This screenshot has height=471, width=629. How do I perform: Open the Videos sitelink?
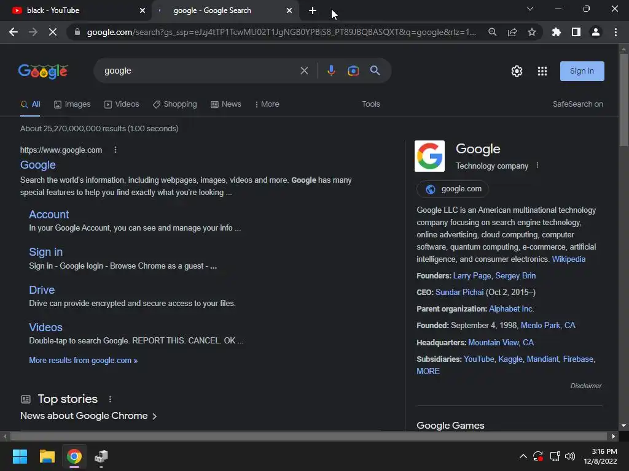coord(45,327)
